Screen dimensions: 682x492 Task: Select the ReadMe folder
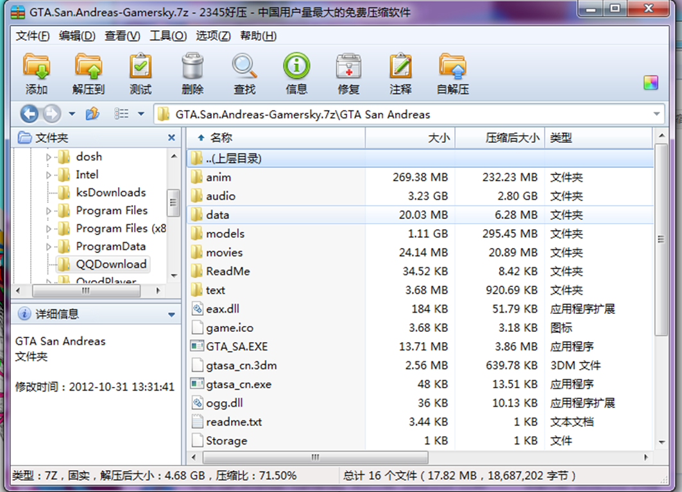tap(421, 272)
